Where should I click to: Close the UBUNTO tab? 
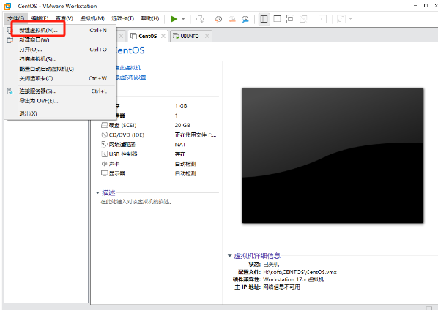[207, 36]
